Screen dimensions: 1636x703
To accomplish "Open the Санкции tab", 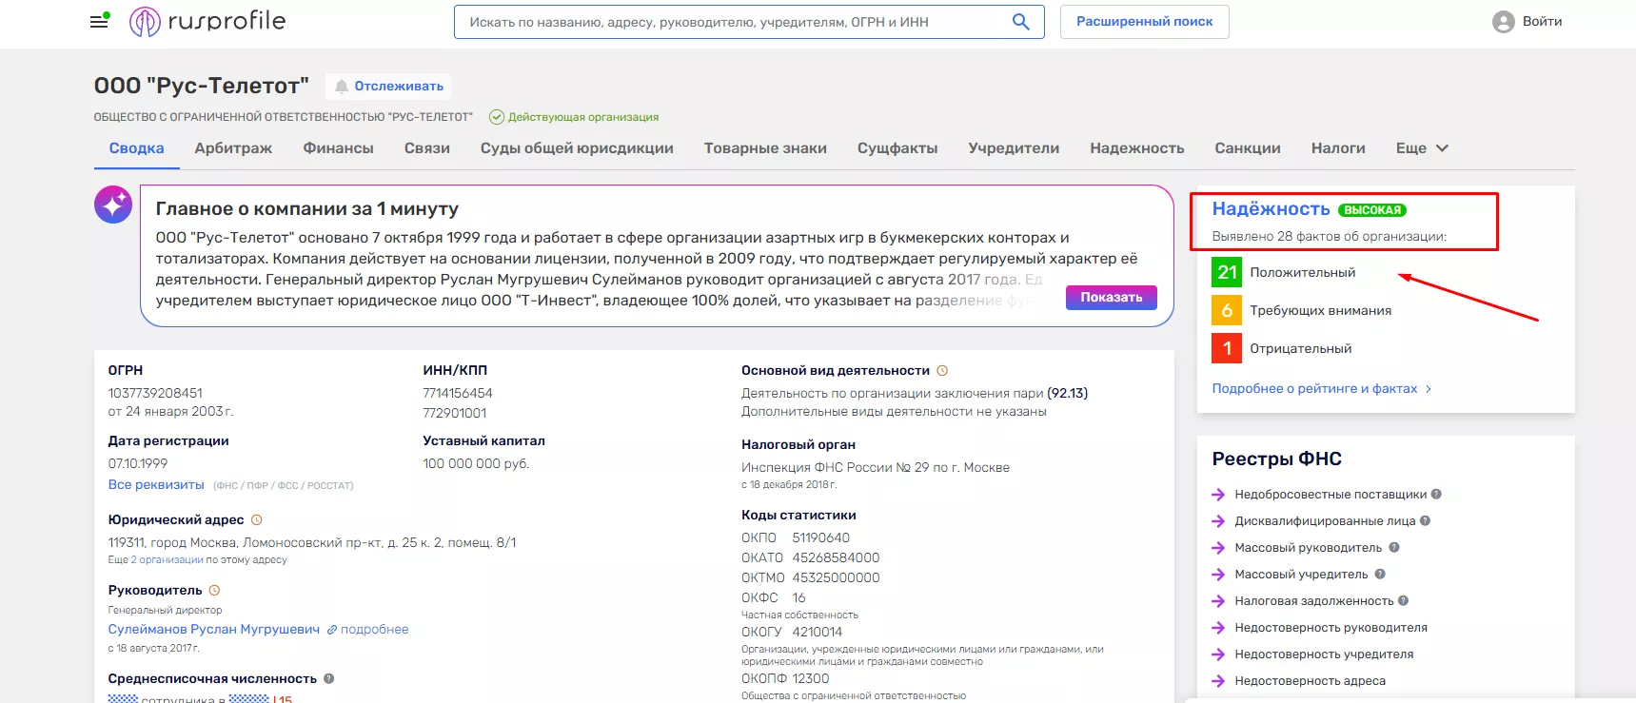I will tap(1248, 148).
